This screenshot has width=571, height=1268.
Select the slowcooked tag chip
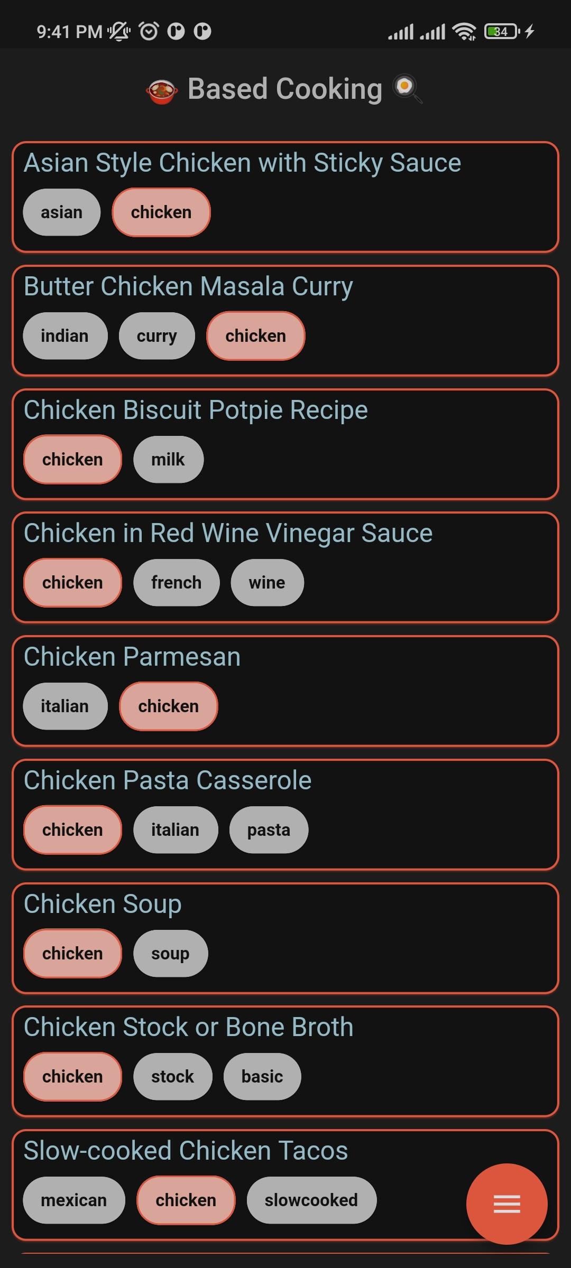pos(311,1200)
